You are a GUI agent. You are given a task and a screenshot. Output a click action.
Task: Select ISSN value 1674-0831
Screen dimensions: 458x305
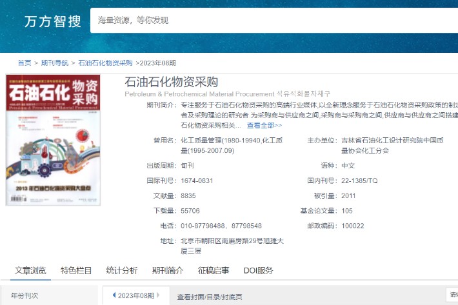coord(197,181)
